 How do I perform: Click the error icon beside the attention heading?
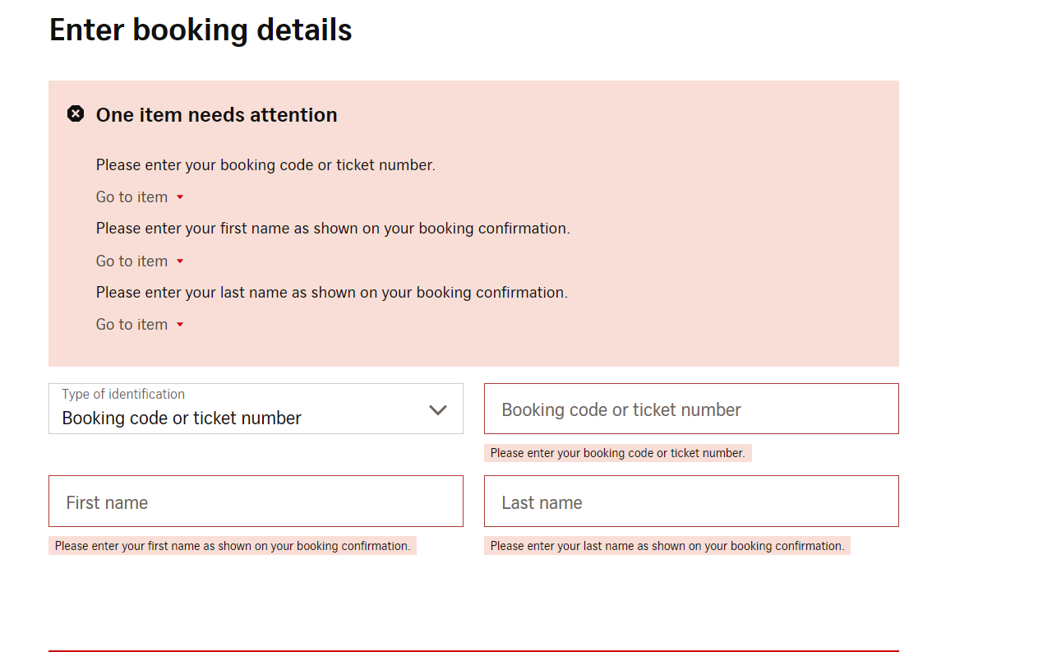(76, 114)
